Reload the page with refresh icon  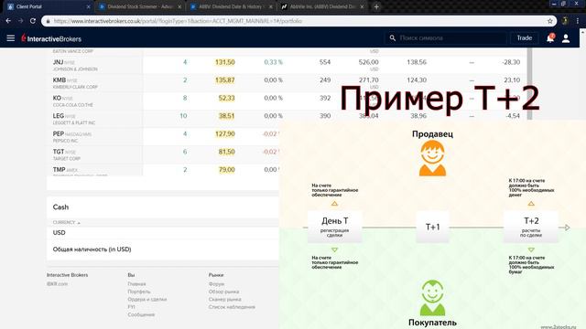[x=33, y=21]
